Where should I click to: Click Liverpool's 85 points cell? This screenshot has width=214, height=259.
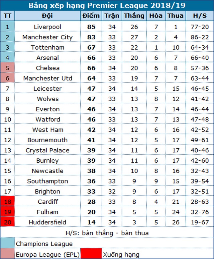tap(91, 27)
